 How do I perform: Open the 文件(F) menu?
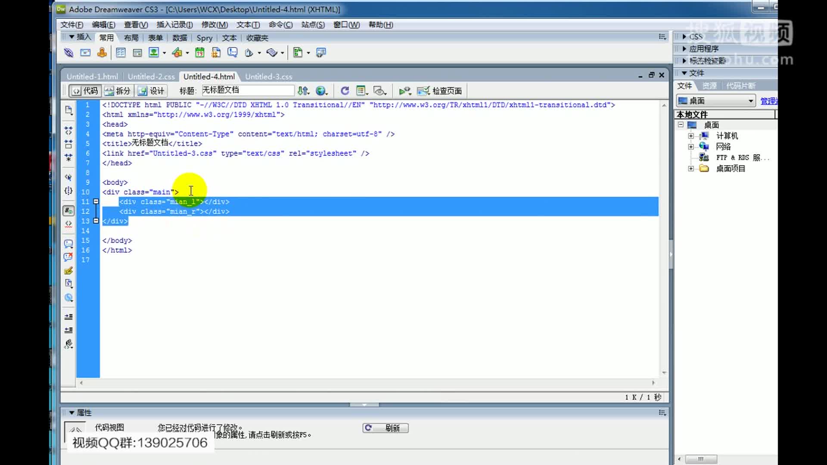(72, 25)
